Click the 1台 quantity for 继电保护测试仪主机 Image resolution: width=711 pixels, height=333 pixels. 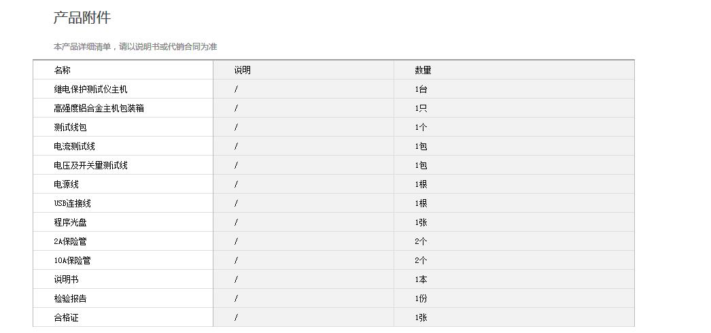421,89
